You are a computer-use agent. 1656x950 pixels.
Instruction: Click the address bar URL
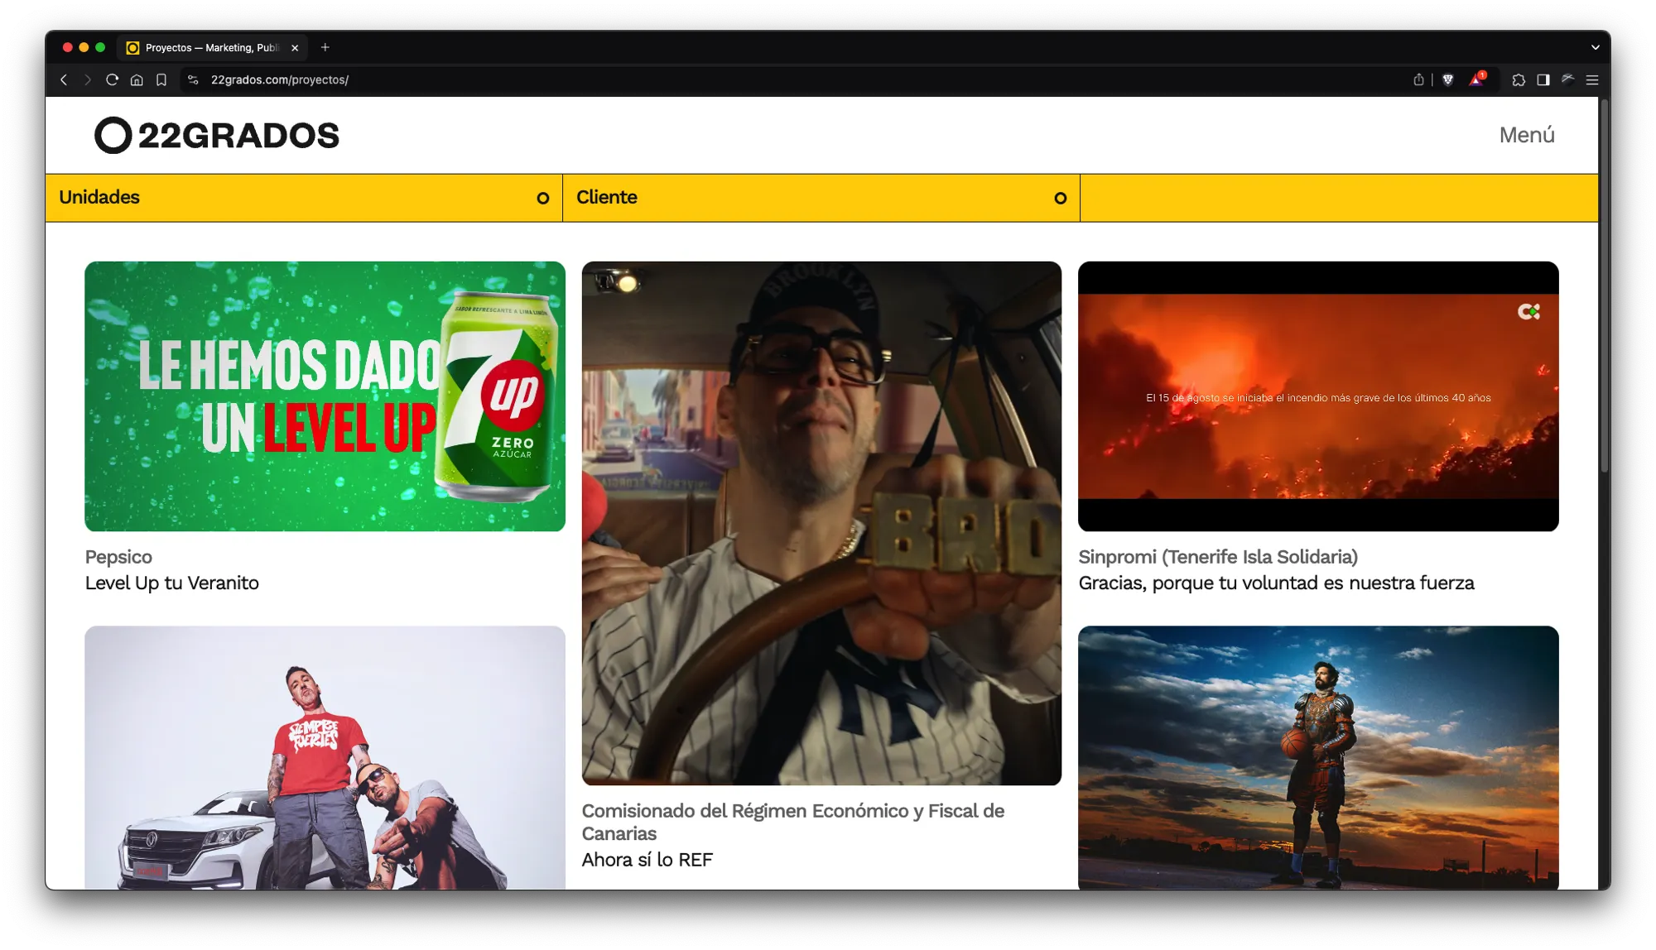pyautogui.click(x=280, y=80)
